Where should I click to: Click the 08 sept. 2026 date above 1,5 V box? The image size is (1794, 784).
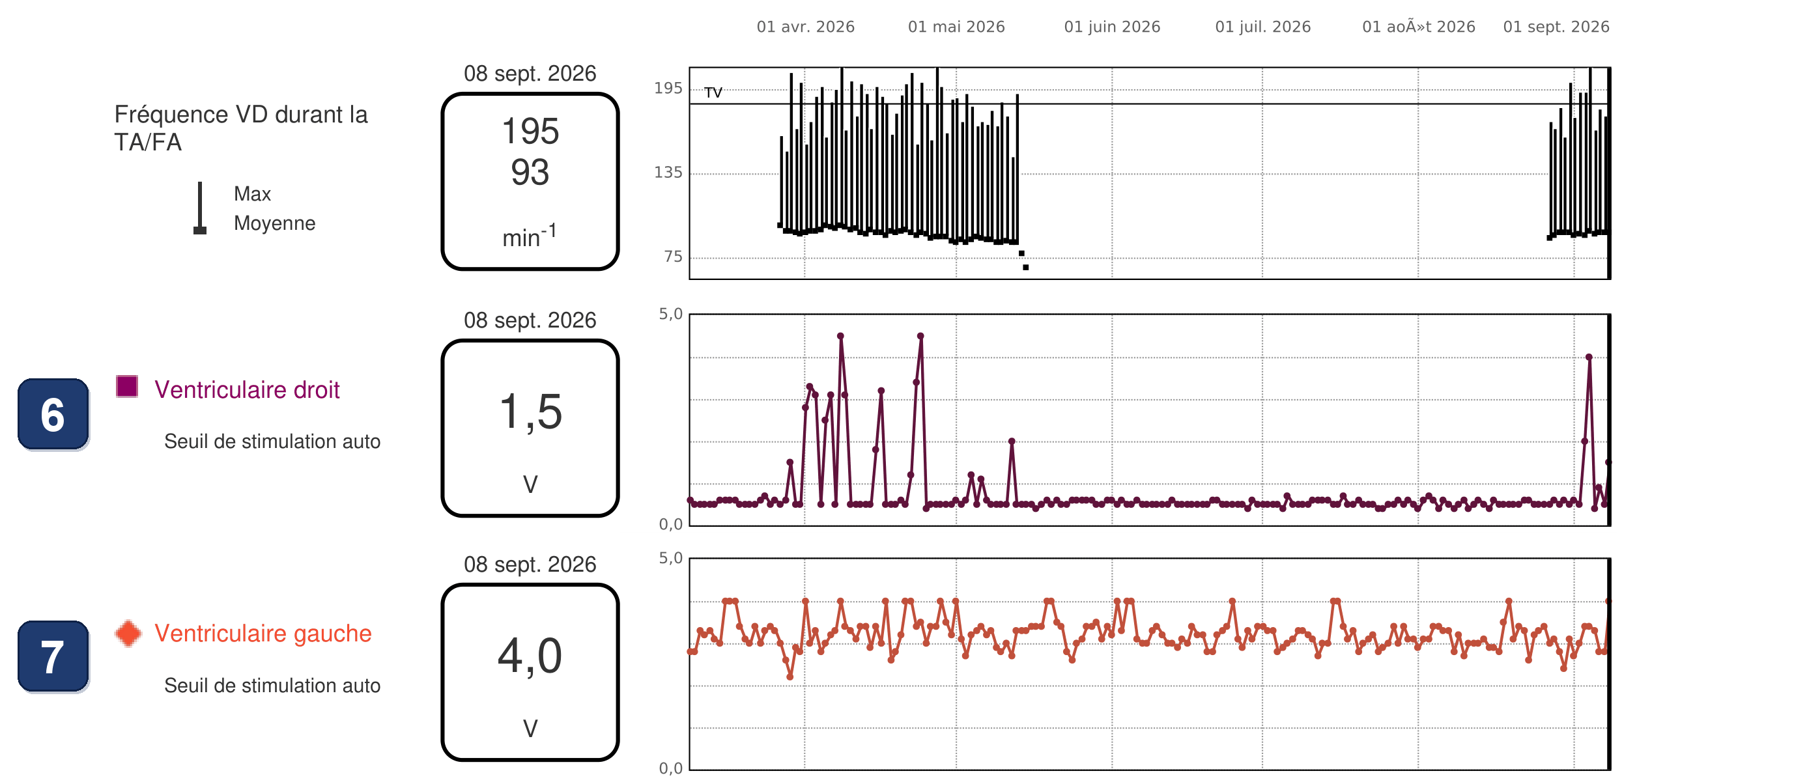coord(530,320)
